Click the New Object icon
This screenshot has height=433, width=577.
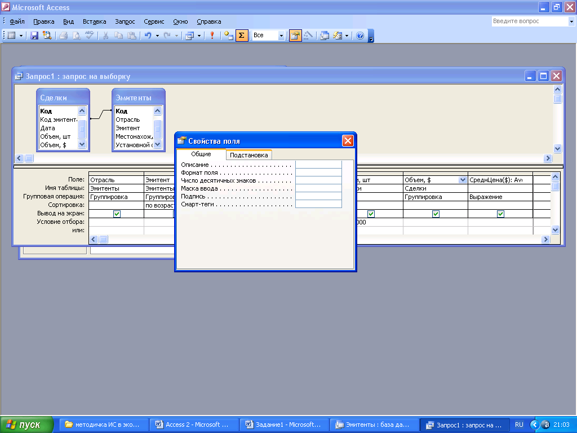coord(338,36)
